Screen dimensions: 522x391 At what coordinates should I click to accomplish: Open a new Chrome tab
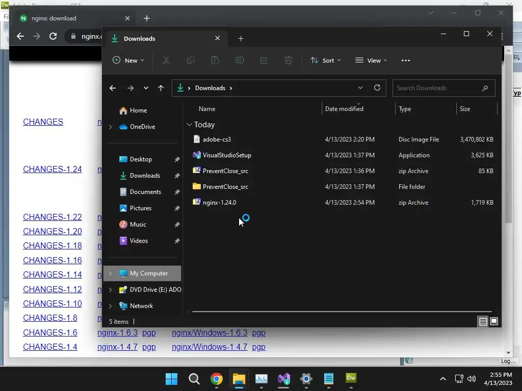[x=146, y=18]
